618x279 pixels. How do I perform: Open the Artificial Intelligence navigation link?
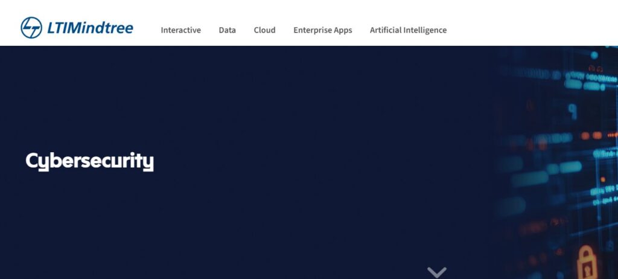[409, 30]
